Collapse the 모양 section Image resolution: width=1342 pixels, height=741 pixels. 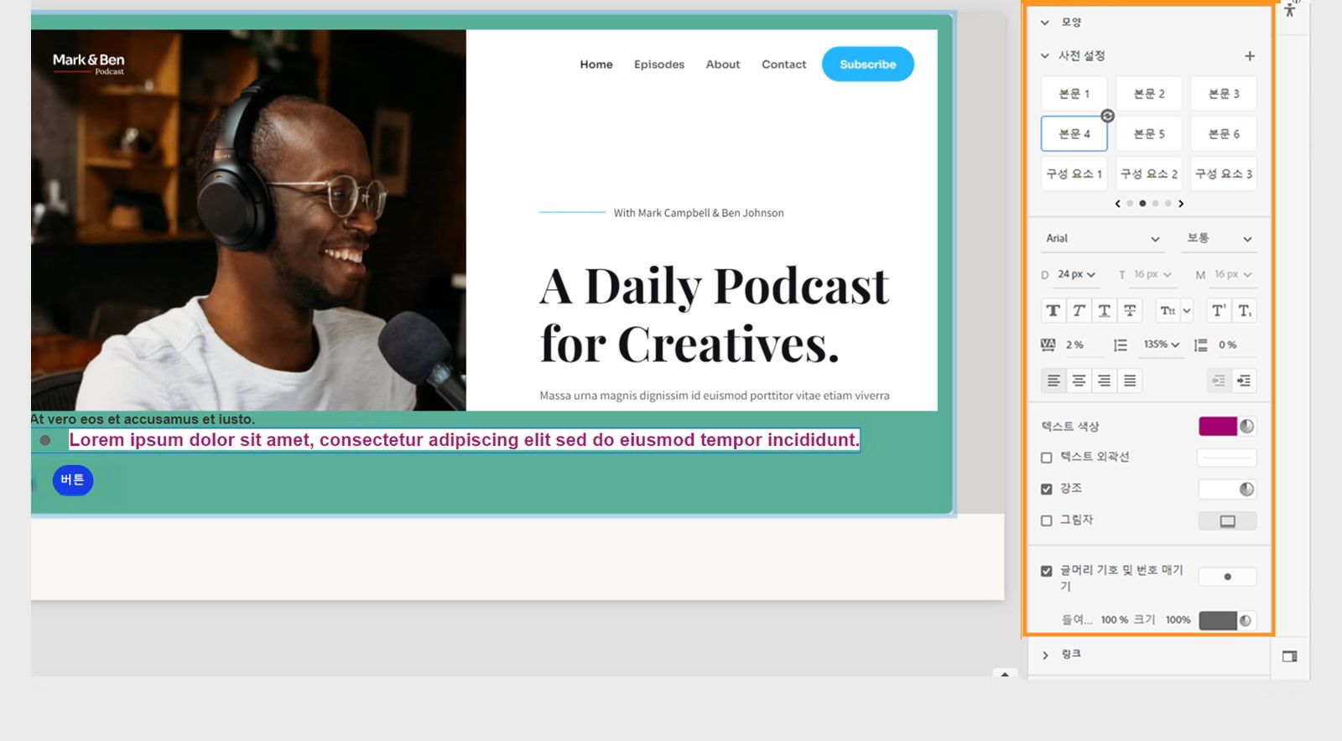[1044, 23]
